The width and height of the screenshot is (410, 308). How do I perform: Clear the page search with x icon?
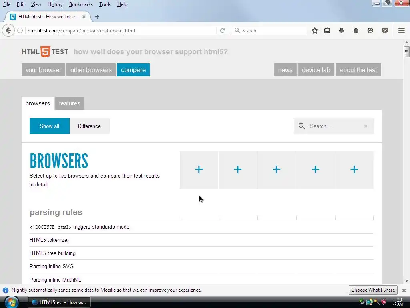click(x=366, y=126)
